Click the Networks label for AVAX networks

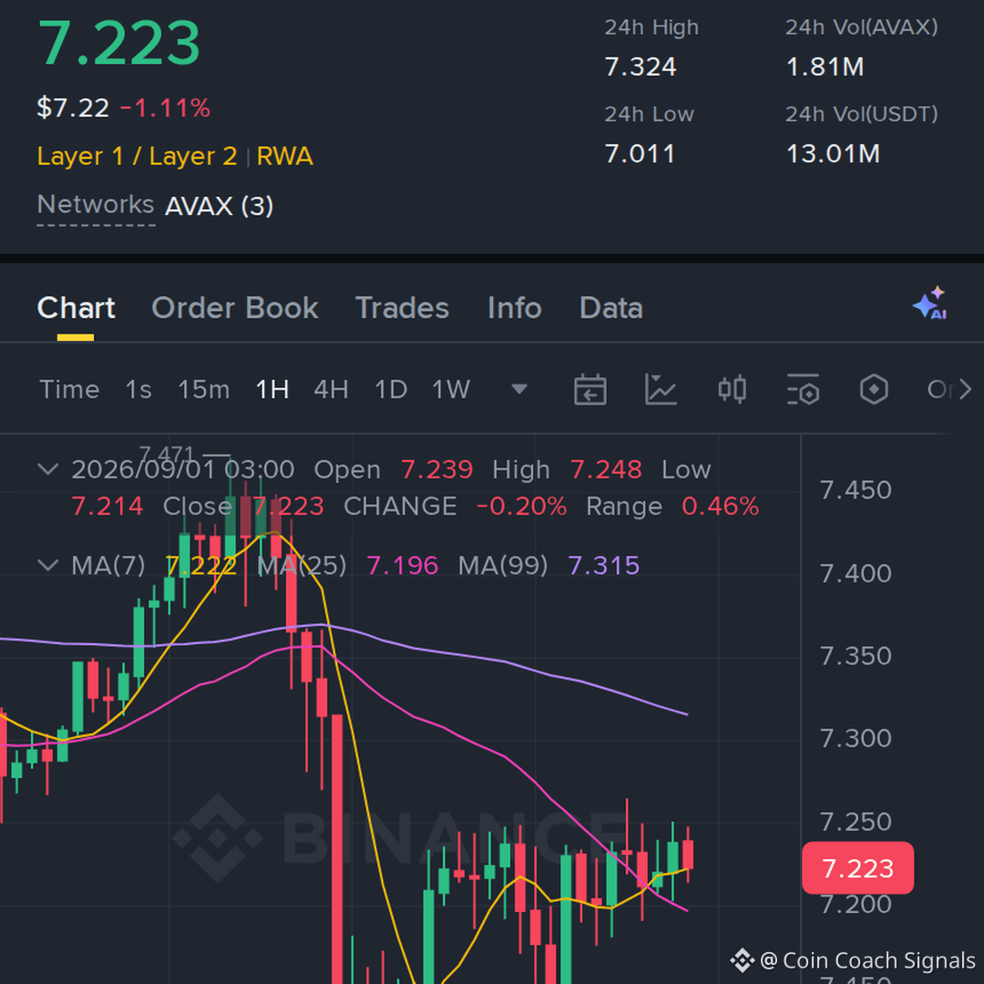pyautogui.click(x=96, y=205)
